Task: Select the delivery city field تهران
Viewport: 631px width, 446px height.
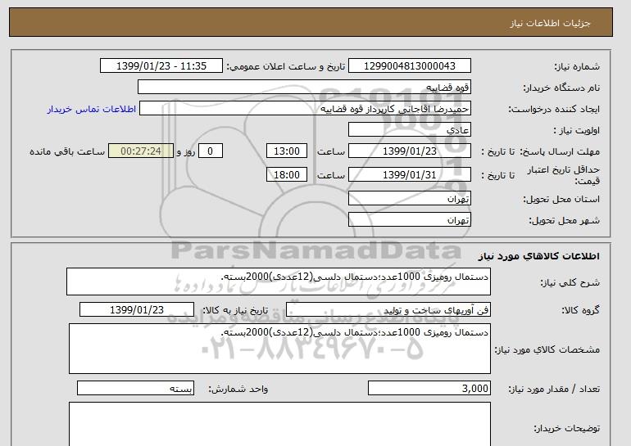Action: click(x=409, y=220)
